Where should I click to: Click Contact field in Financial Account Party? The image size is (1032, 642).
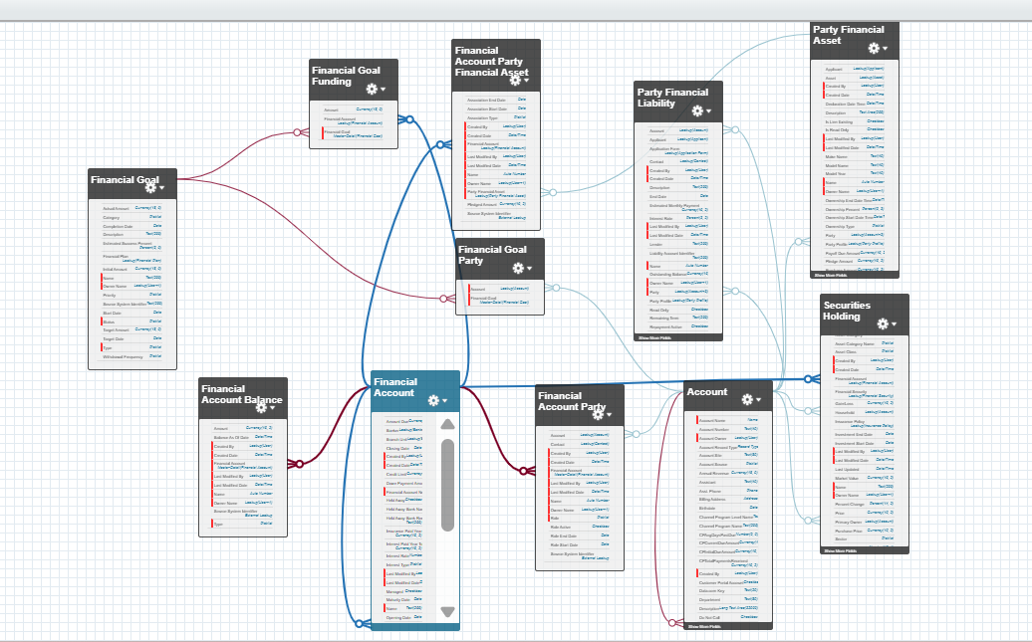[x=580, y=444]
